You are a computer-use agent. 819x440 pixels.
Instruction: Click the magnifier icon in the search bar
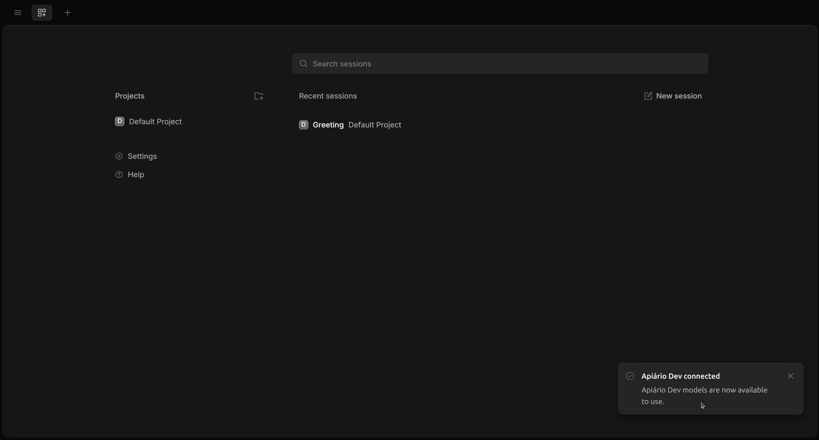[303, 64]
